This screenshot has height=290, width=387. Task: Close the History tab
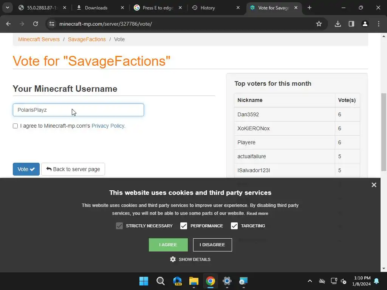[238, 8]
